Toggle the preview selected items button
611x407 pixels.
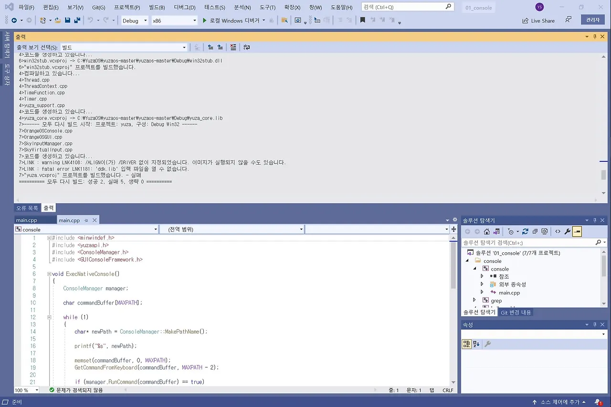pyautogui.click(x=577, y=231)
